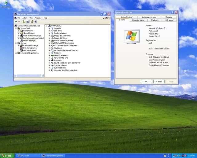Switch to the Remote tab
Screen dimensions: 197x158
click(169, 17)
